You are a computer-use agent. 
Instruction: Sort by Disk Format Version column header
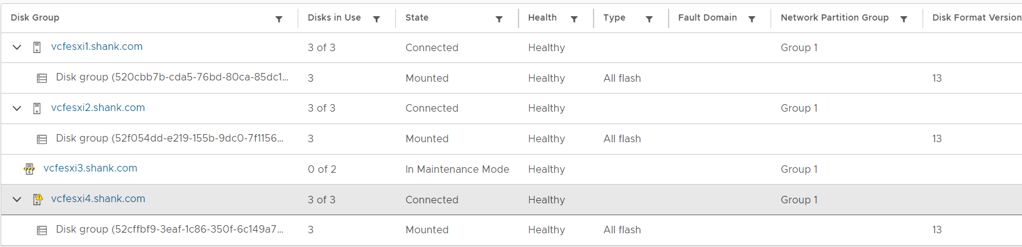[x=976, y=17]
